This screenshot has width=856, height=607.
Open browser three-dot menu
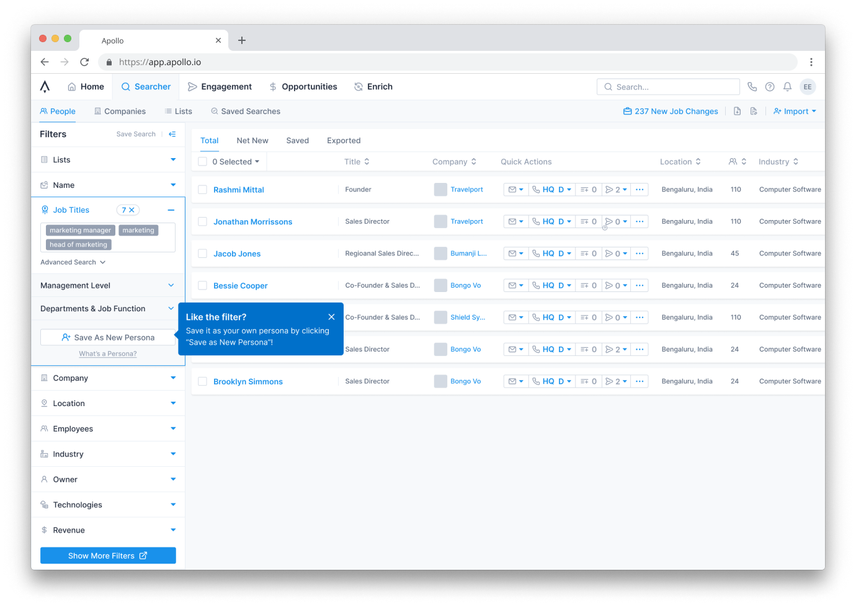[x=811, y=62]
